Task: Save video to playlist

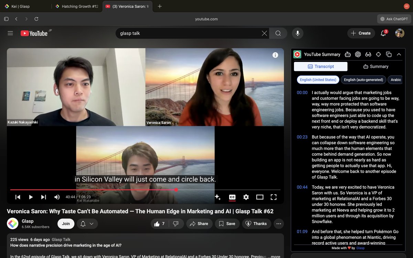Action: (227, 224)
